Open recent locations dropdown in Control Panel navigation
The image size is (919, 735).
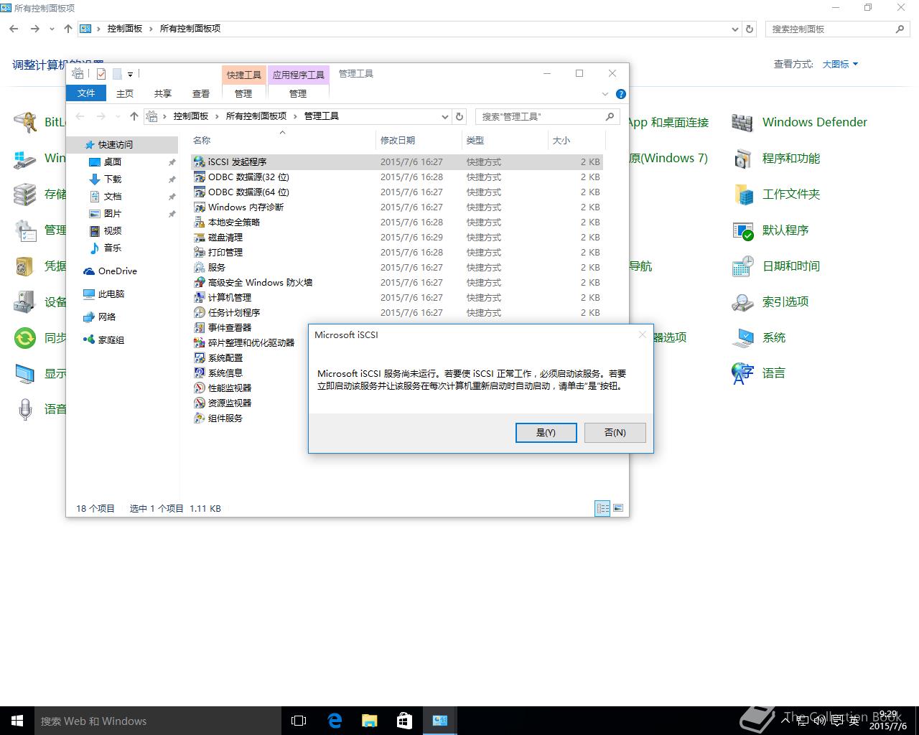click(52, 29)
